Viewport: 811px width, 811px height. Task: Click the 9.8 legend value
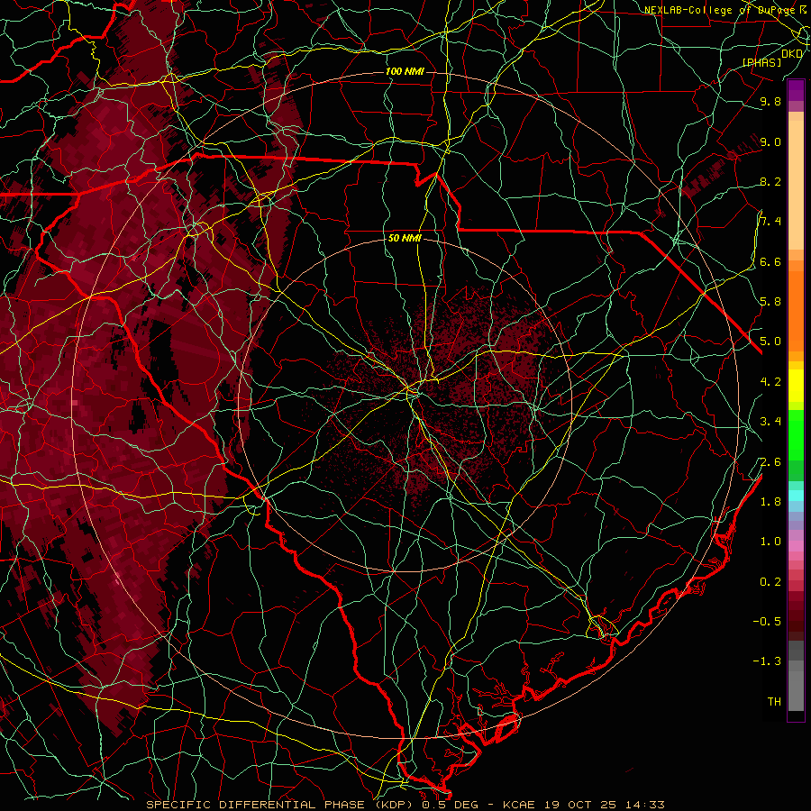pyautogui.click(x=770, y=101)
